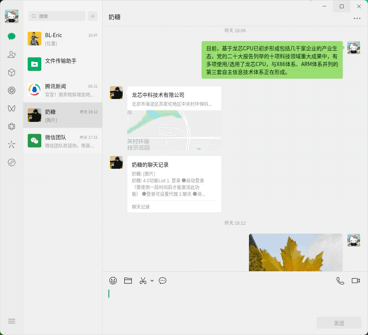The image size is (368, 335).
Task: Click the send file folder icon
Action: point(128,281)
